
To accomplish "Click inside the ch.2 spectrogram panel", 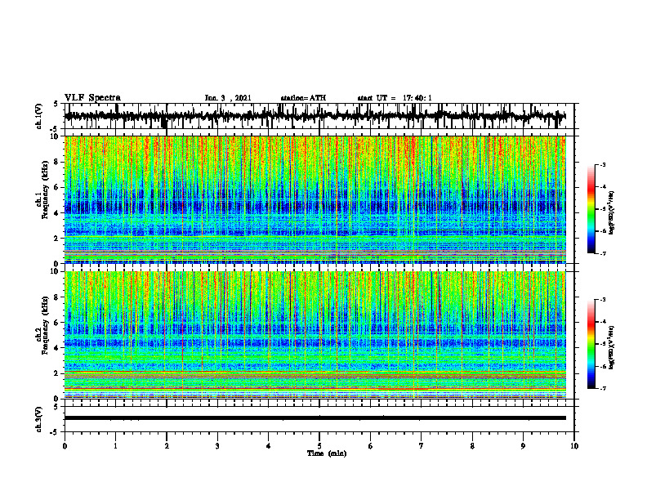I will [315, 335].
